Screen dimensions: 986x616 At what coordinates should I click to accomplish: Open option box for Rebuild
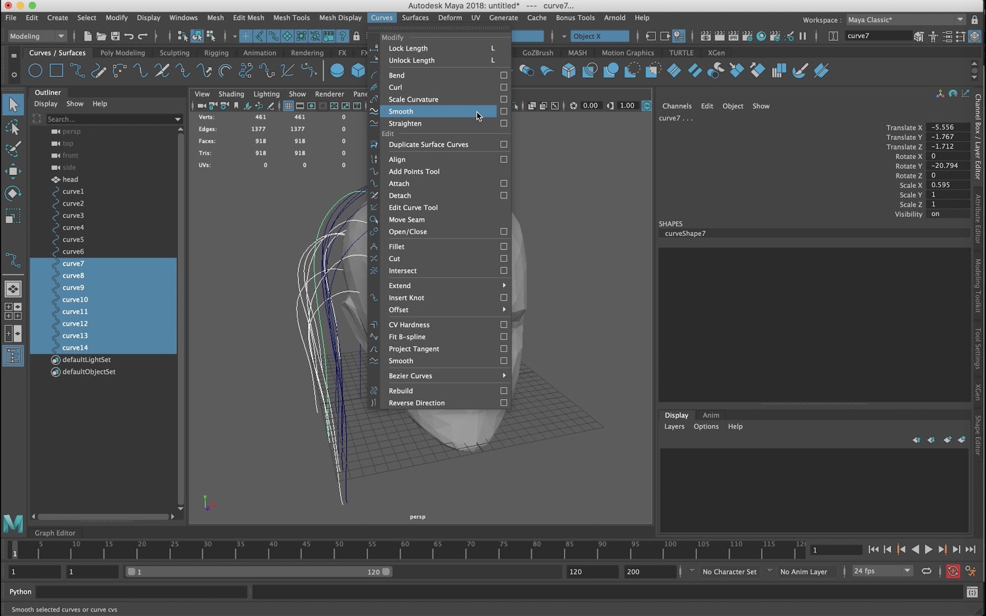(x=503, y=391)
